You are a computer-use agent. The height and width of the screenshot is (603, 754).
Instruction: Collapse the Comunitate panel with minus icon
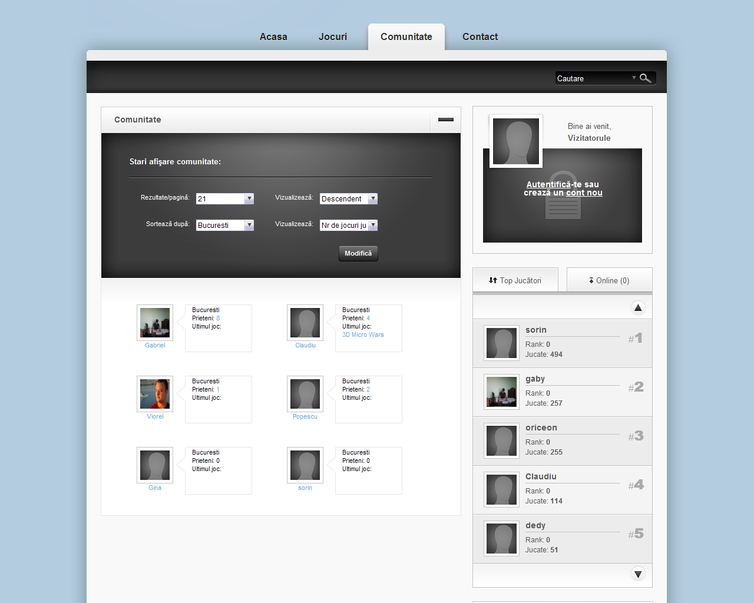(446, 120)
